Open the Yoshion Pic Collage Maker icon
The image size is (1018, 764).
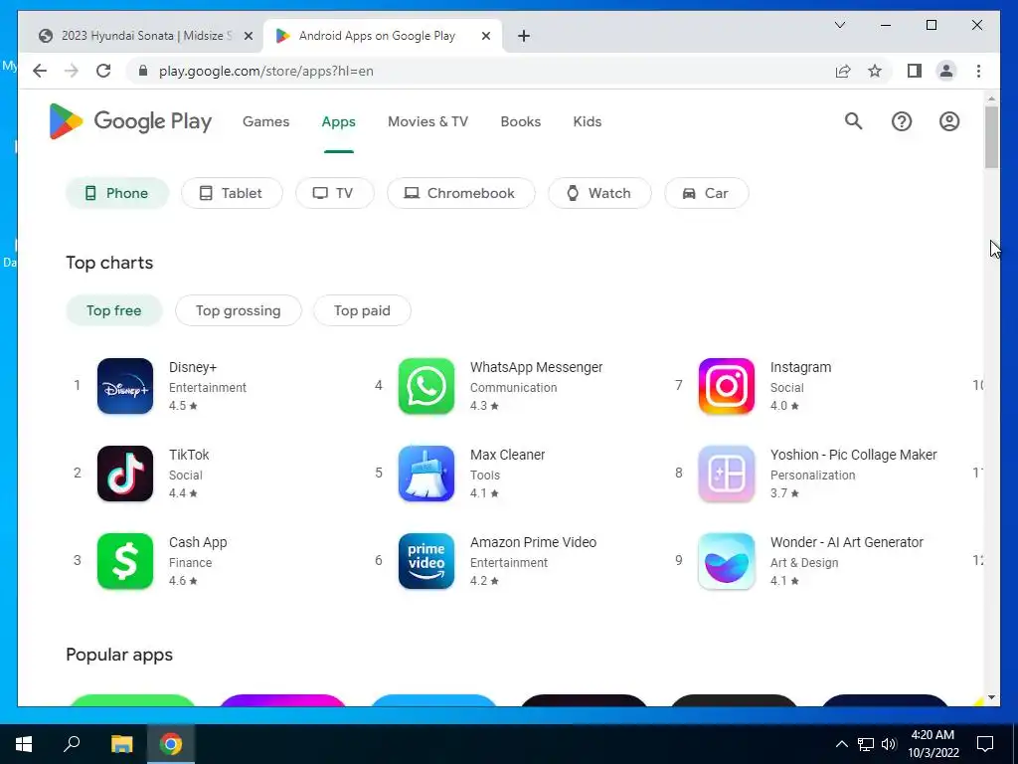(727, 474)
